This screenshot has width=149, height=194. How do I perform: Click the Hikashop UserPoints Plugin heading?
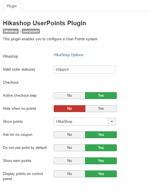(x=44, y=23)
